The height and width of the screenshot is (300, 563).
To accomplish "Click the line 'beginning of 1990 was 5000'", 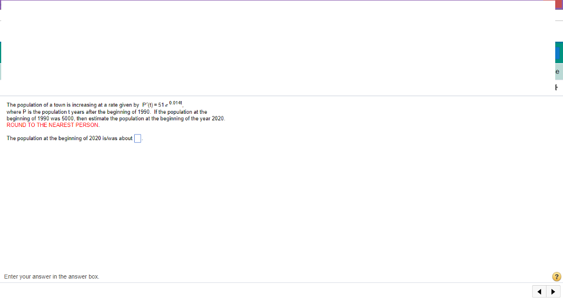I will pos(115,119).
